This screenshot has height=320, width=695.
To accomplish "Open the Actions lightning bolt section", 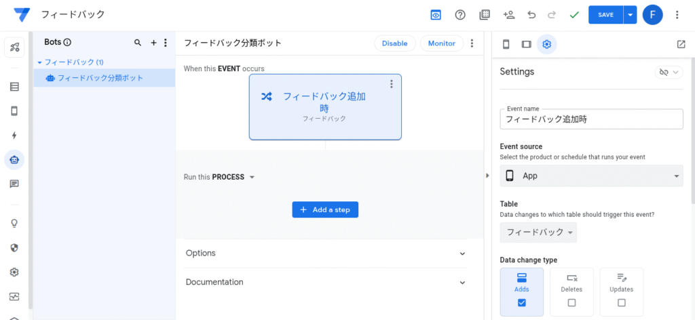I will click(x=14, y=136).
